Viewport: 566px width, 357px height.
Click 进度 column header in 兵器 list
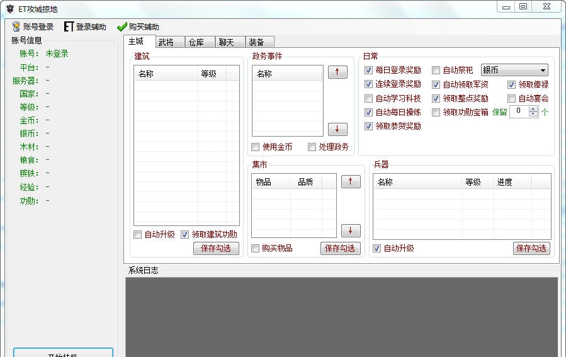pyautogui.click(x=512, y=182)
